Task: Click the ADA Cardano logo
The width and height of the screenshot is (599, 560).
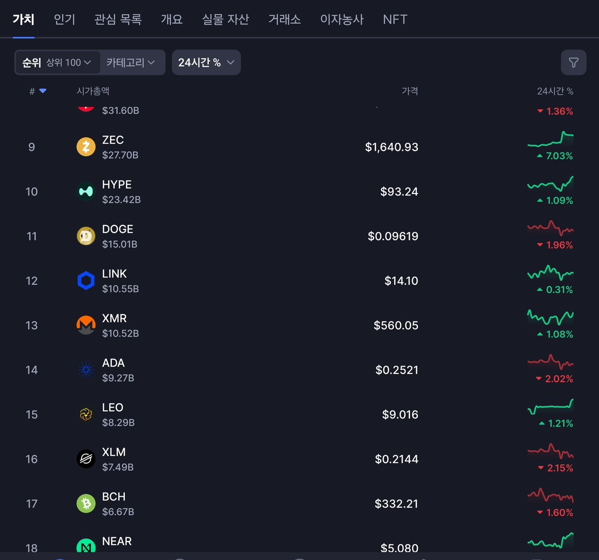Action: pos(86,370)
